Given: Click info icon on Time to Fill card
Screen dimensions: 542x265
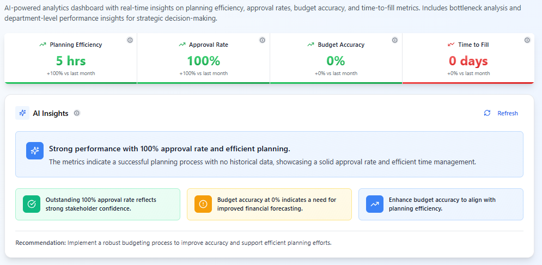Looking at the screenshot, I should pyautogui.click(x=527, y=40).
